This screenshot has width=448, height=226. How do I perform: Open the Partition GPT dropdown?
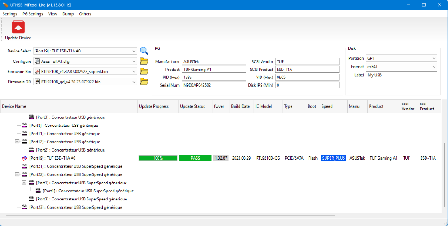(x=434, y=58)
